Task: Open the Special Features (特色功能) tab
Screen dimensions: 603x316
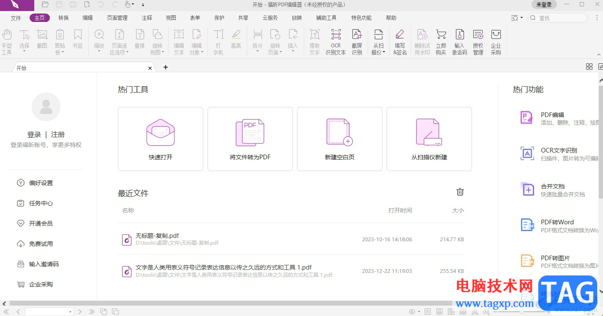Action: 361,18
